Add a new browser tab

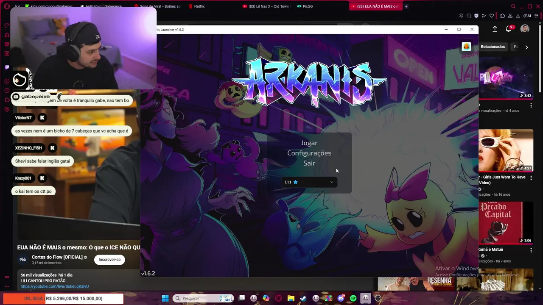coord(406,6)
